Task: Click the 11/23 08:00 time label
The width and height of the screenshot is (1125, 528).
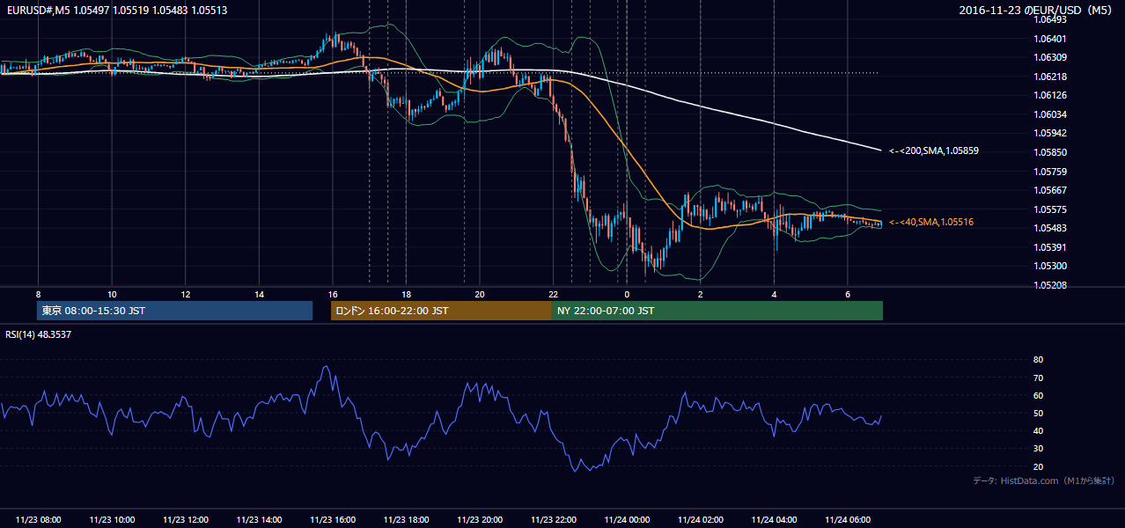Action: pyautogui.click(x=39, y=520)
